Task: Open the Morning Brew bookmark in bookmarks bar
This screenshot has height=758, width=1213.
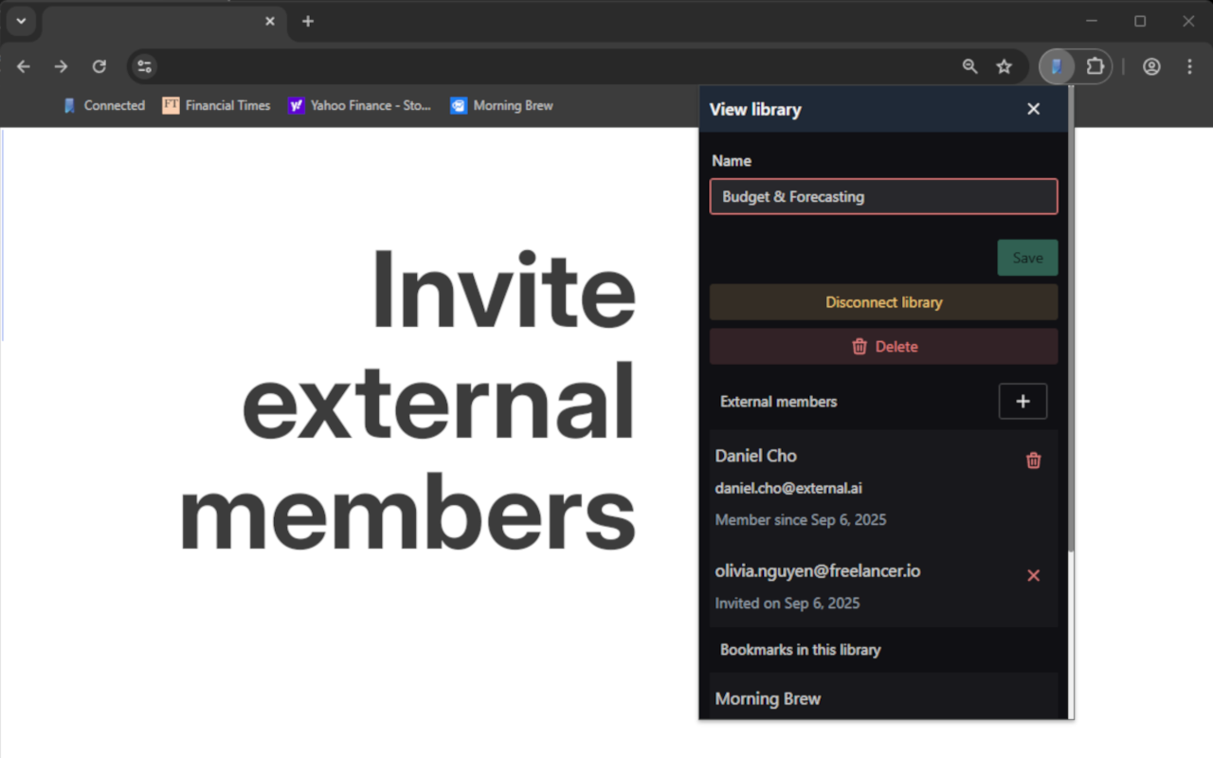Action: click(502, 105)
